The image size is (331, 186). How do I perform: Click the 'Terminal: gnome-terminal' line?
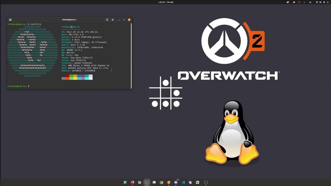77,63
